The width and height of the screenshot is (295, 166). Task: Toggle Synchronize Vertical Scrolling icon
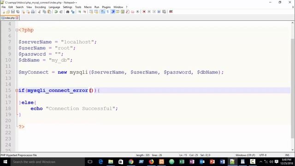91,12
